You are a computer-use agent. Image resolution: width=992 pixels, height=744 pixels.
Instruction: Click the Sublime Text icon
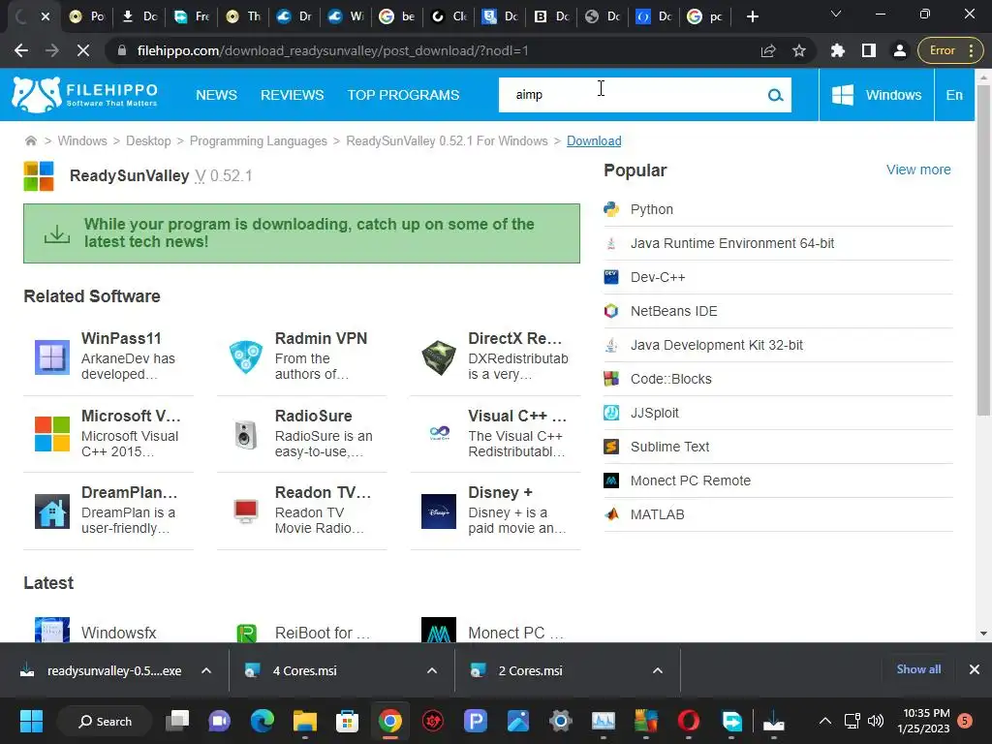611,447
